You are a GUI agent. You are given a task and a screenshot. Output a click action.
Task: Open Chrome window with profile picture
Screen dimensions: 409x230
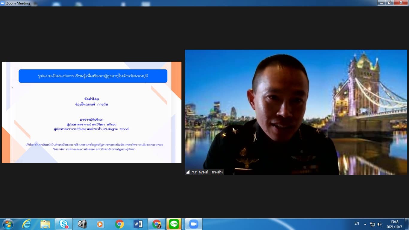(156, 224)
